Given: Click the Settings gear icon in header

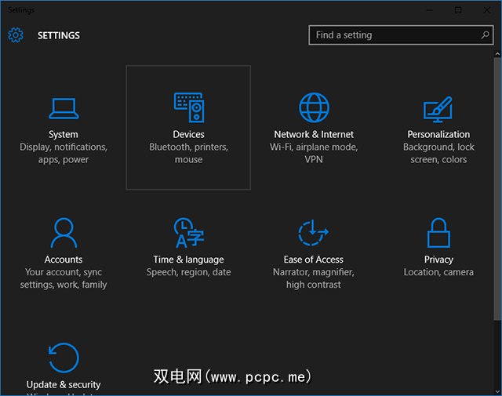Looking at the screenshot, I should [16, 35].
